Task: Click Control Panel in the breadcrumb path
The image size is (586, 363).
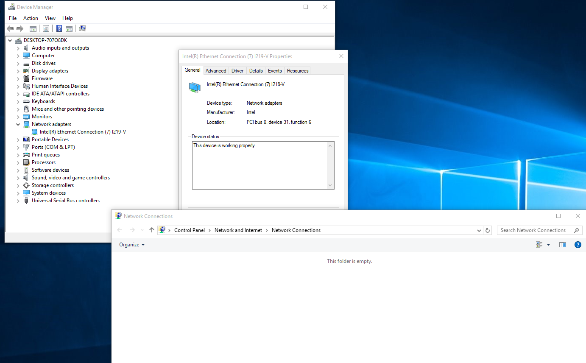Action: coord(190,230)
